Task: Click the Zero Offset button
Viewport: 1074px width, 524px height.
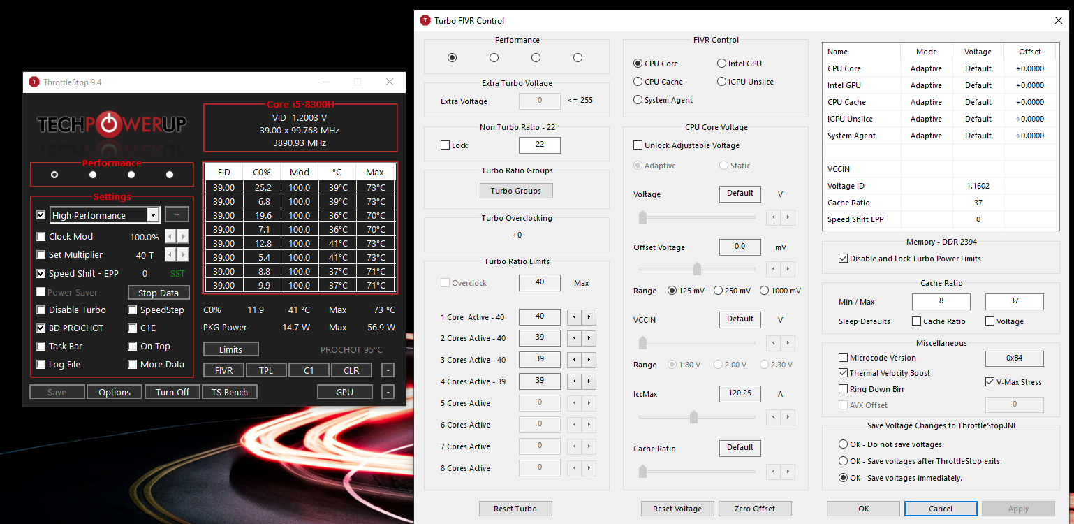Action: 755,509
